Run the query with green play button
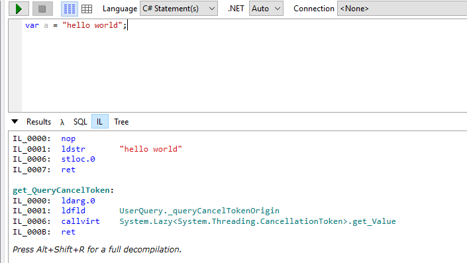The image size is (467, 263). tap(19, 9)
